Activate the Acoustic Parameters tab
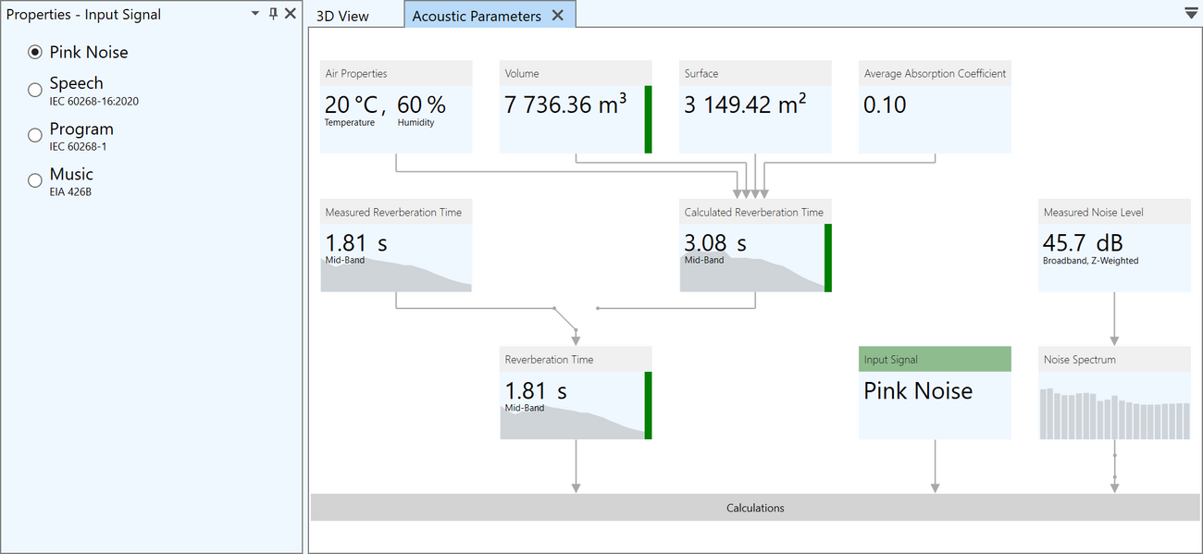 [x=477, y=16]
